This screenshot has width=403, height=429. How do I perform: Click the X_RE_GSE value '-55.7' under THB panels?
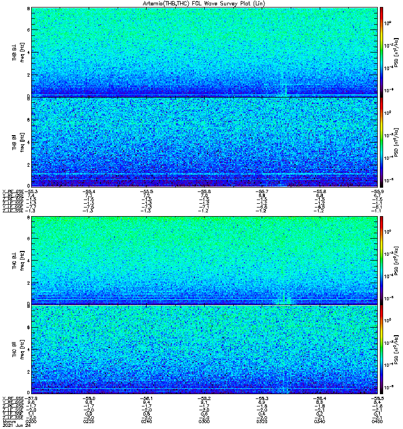point(262,192)
